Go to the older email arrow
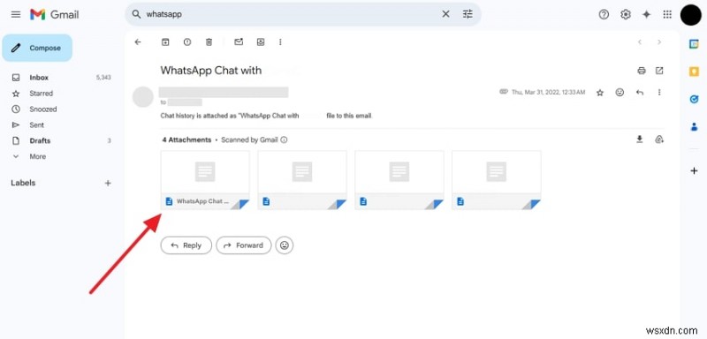 click(659, 41)
